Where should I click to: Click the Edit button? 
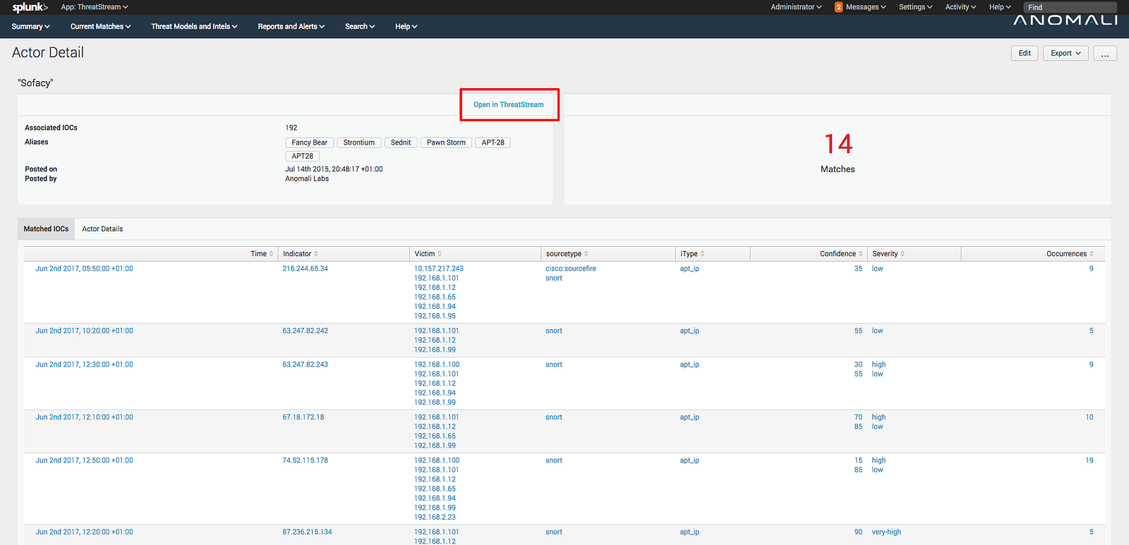pos(1025,54)
